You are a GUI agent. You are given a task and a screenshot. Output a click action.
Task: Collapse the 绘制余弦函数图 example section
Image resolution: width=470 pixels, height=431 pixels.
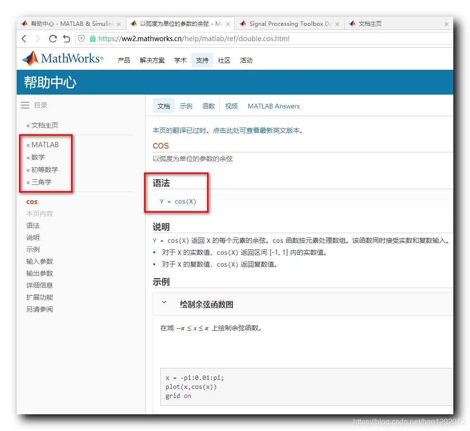164,302
